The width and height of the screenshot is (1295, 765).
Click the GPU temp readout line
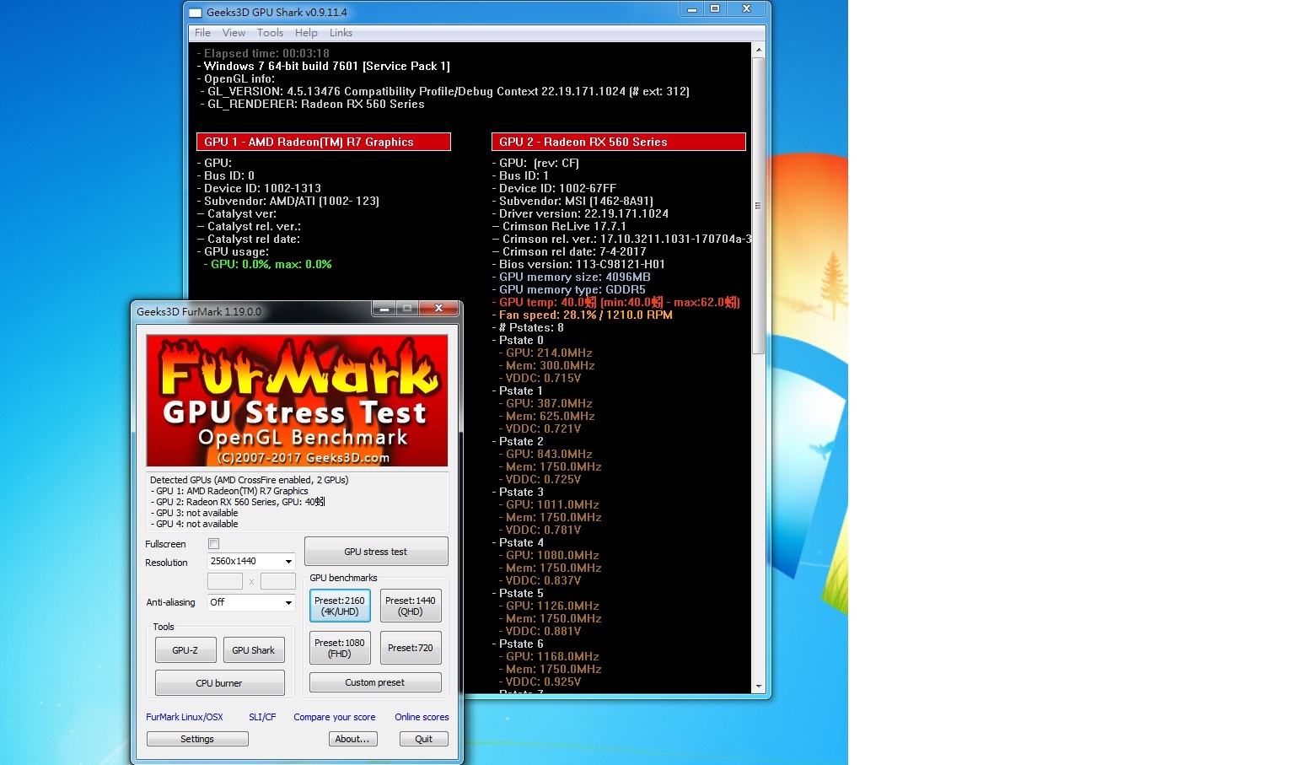[616, 302]
